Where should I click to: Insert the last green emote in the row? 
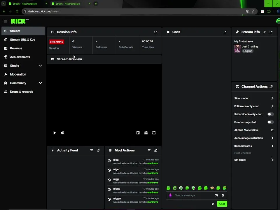(225, 188)
